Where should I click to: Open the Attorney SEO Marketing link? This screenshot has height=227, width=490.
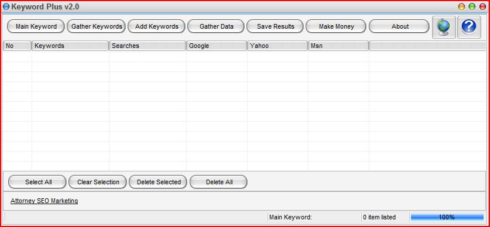[x=44, y=201]
